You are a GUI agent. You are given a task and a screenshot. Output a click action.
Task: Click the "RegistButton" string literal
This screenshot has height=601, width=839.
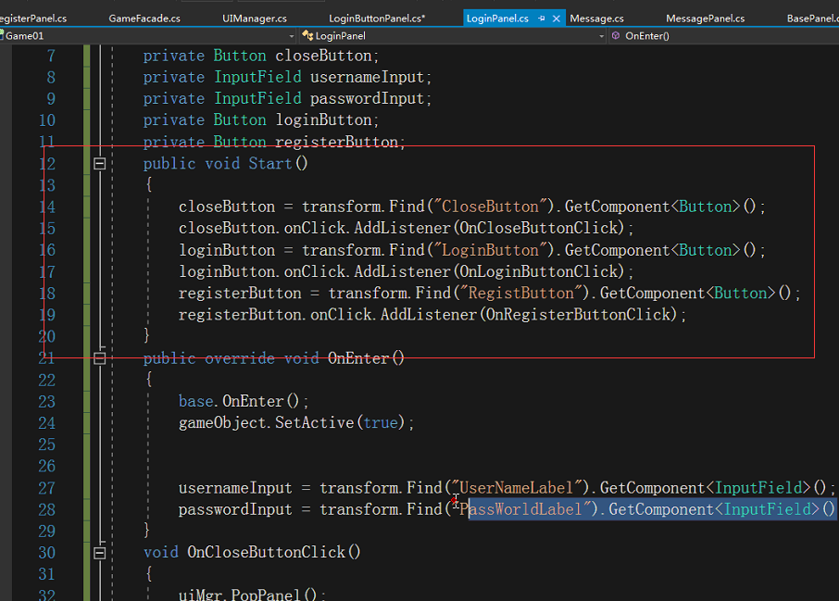click(520, 293)
